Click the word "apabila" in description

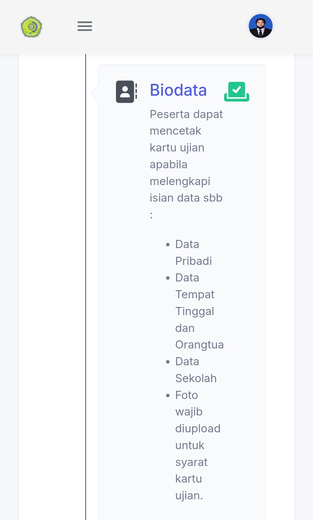pos(168,165)
